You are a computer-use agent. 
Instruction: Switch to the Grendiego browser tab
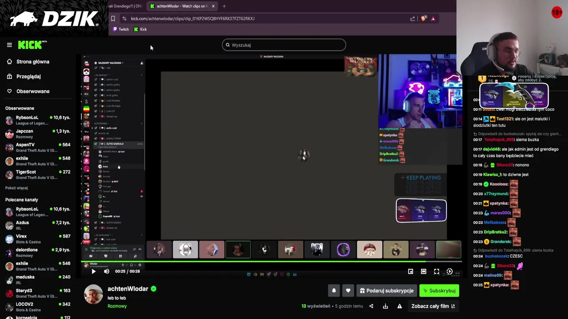126,6
